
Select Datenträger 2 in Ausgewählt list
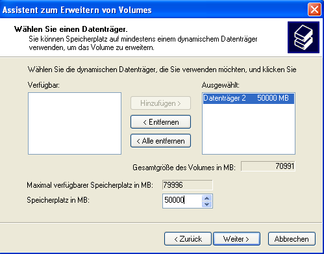coord(249,98)
